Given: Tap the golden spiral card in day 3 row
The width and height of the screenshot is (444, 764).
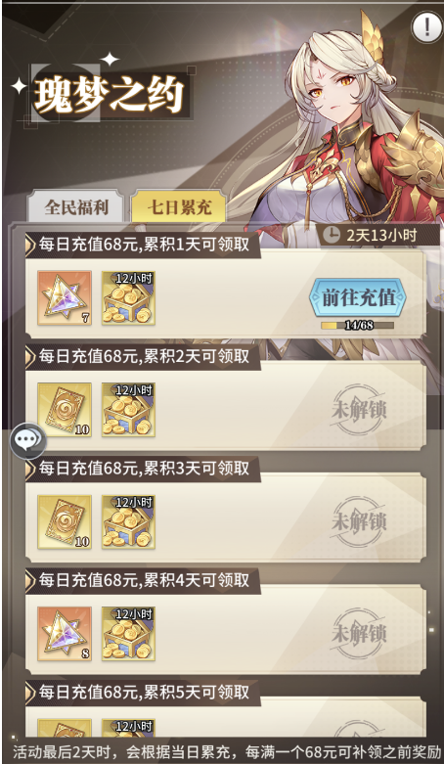Looking at the screenshot, I should [65, 521].
